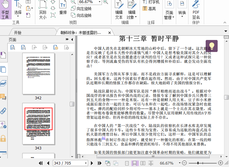Open the ribbon zoom percentage dropdown
Viewport: 229px width, 167px height.
click(99, 2)
